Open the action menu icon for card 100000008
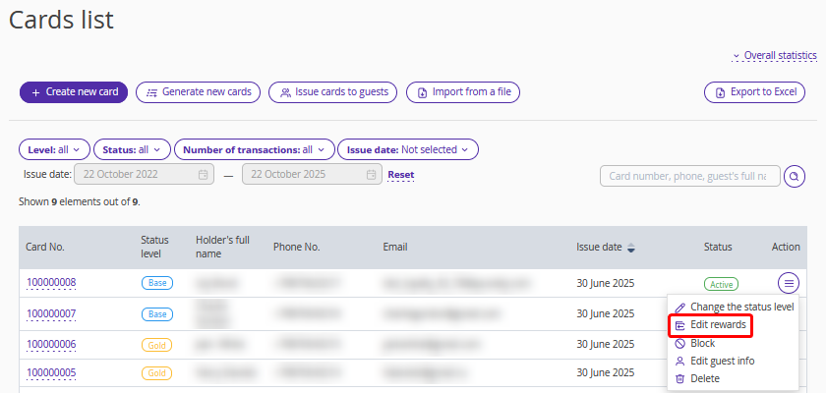Viewport: 826px width, 393px height. (789, 283)
